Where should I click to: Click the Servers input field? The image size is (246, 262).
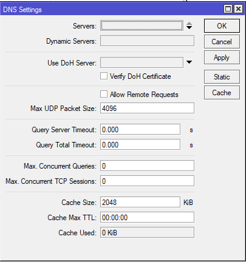pyautogui.click(x=142, y=25)
